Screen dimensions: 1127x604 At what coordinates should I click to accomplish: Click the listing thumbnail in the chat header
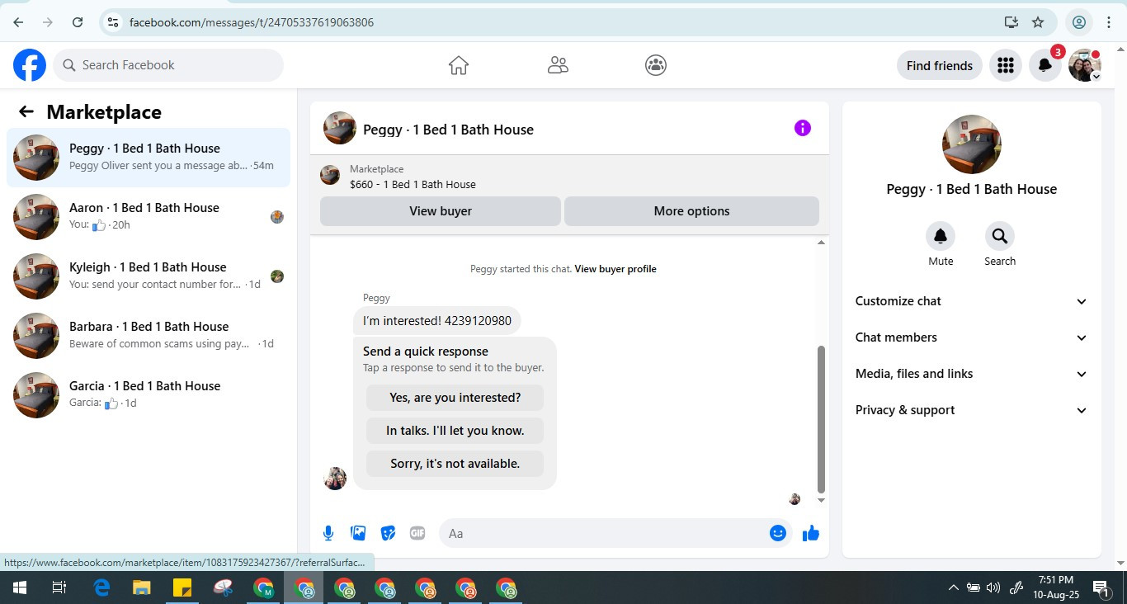coord(340,128)
